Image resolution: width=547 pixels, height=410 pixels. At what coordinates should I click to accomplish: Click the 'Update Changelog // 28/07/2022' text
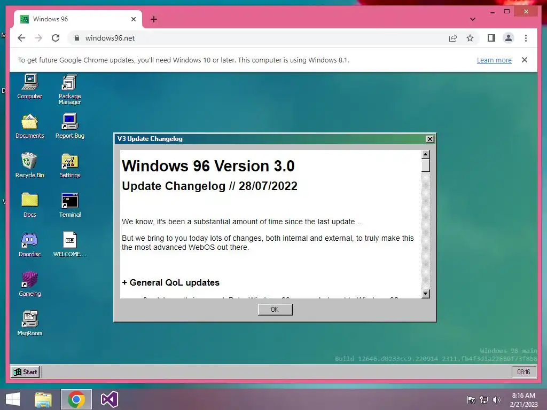click(209, 186)
